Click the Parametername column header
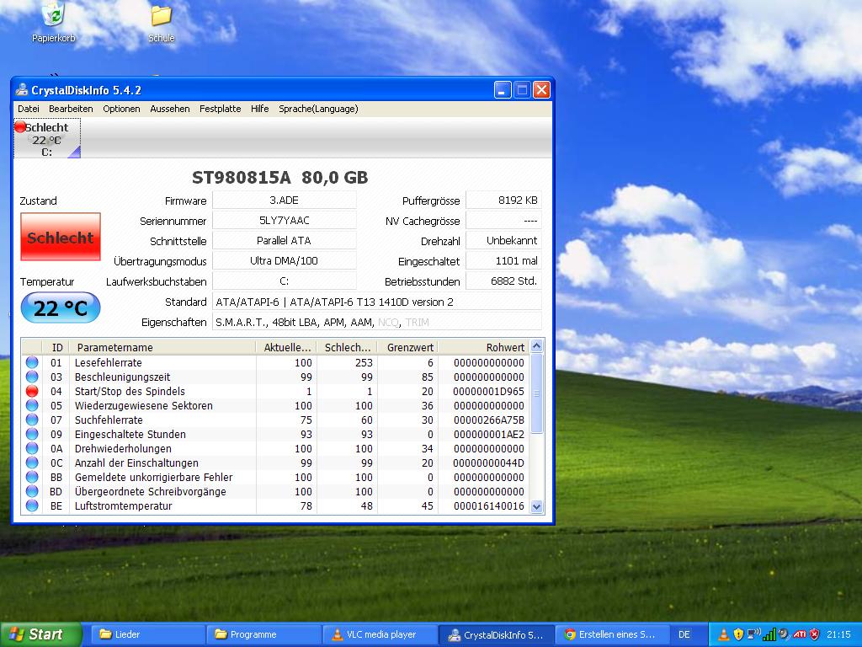This screenshot has width=862, height=647. coord(162,347)
